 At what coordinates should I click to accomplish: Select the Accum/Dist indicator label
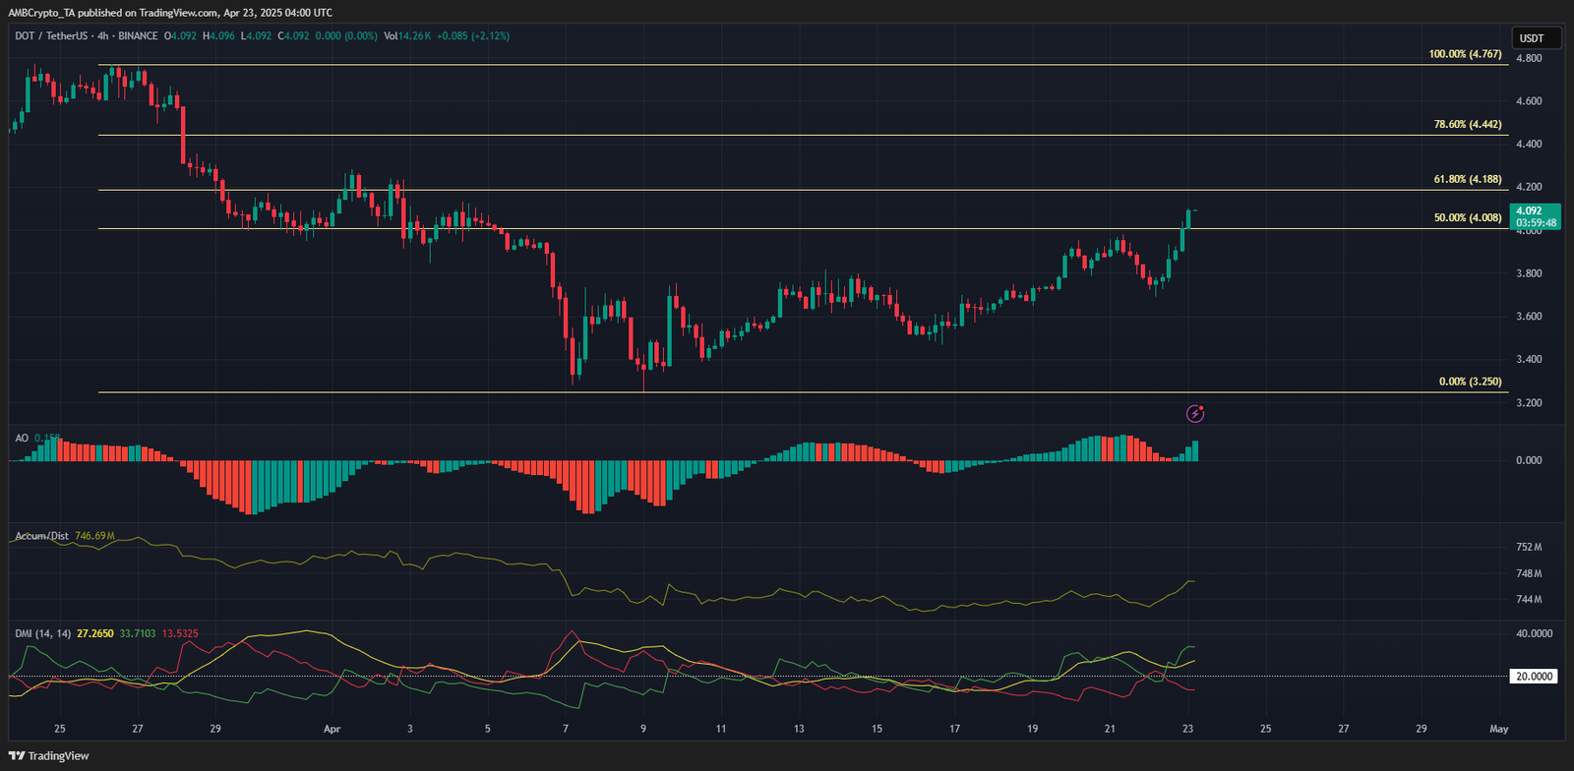(41, 536)
